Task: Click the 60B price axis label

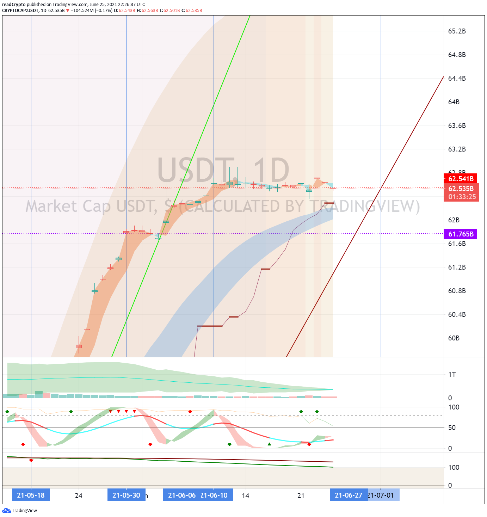Action: [454, 338]
